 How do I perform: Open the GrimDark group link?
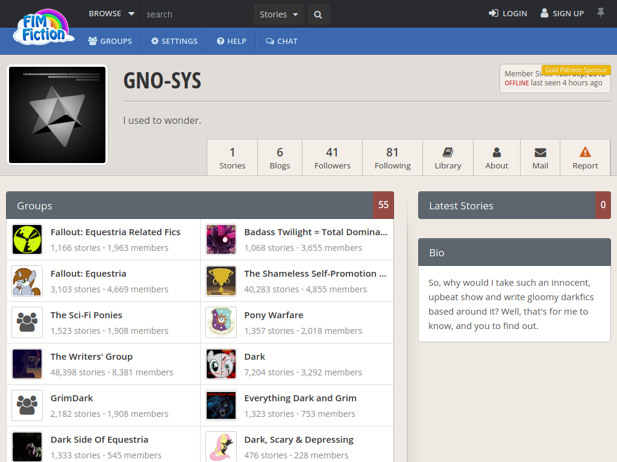click(x=72, y=398)
